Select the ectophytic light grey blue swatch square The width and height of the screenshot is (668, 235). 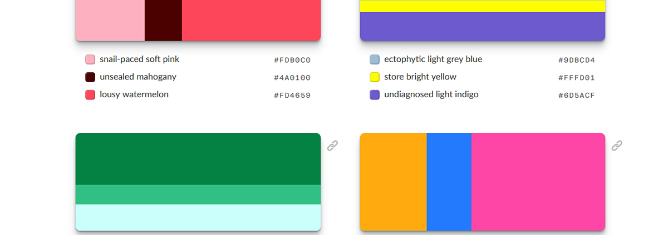[375, 59]
